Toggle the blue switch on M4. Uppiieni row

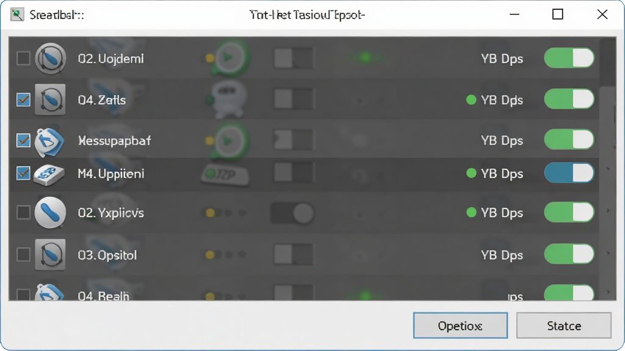pyautogui.click(x=569, y=173)
